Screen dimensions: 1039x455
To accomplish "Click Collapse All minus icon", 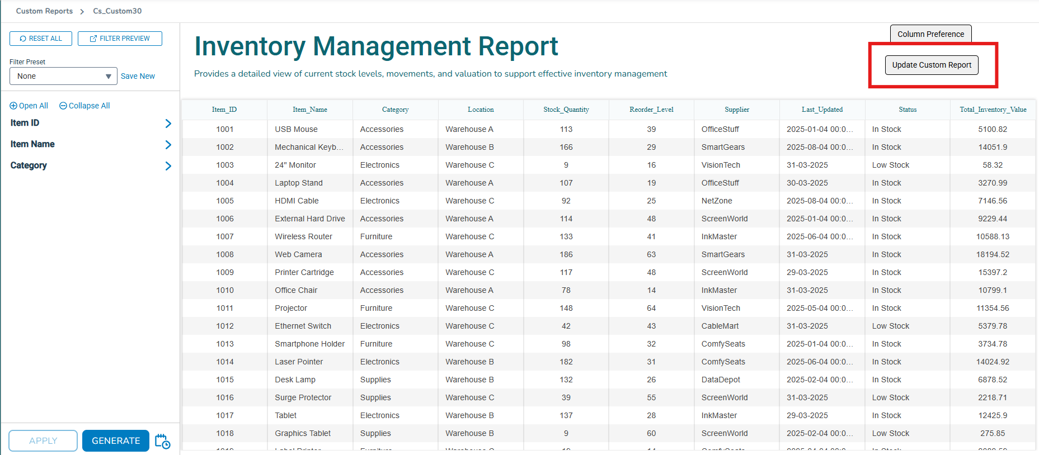I will (x=63, y=106).
